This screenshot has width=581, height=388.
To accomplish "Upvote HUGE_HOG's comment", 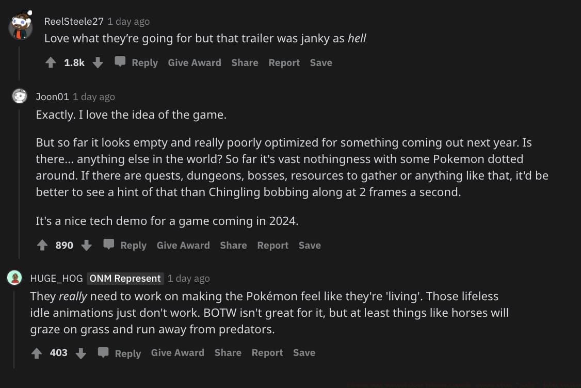I will click(37, 353).
